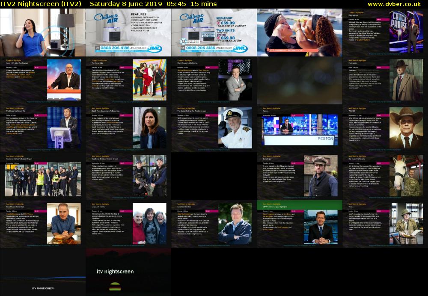Open the Wild Bill cowboy hat thumbnail
Viewport: 428px width, 296px height.
point(385,128)
